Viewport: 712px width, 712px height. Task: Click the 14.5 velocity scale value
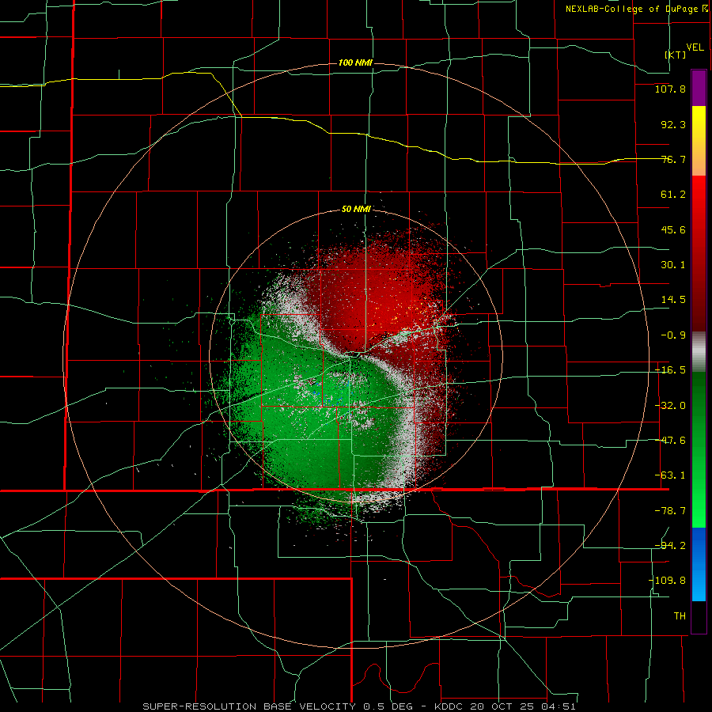[x=673, y=300]
